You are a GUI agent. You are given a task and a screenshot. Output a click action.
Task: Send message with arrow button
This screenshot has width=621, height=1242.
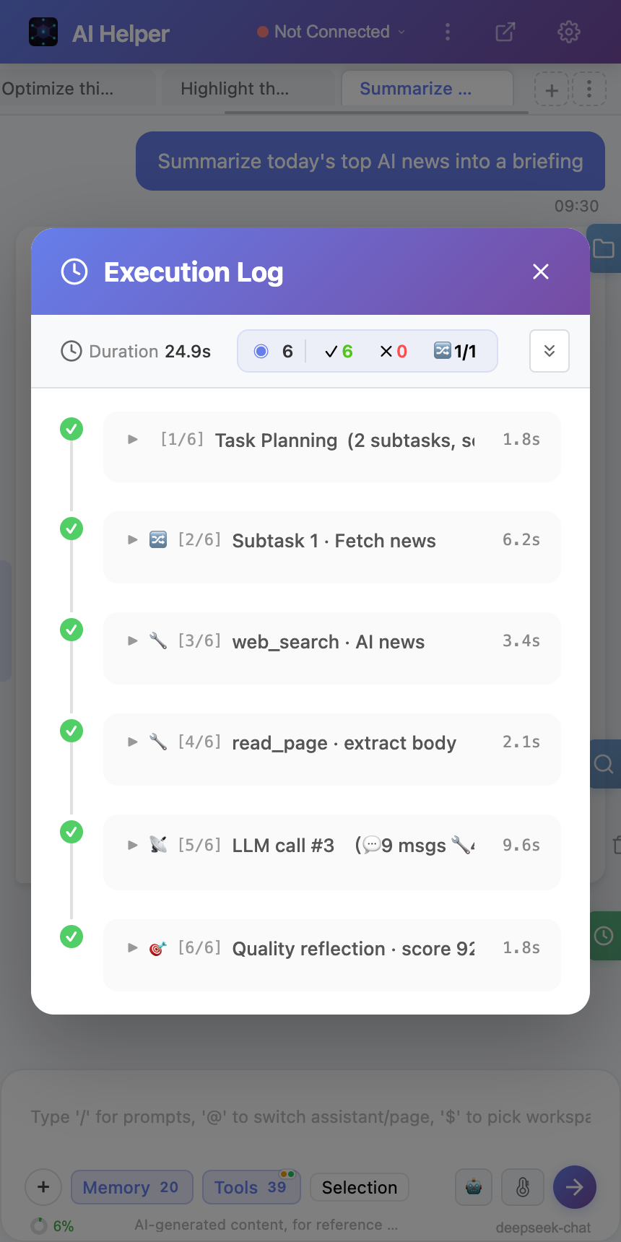(x=575, y=1187)
